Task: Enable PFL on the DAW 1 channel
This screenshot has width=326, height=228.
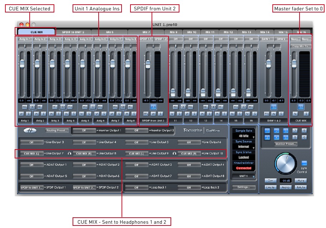Action: pyautogui.click(x=266, y=114)
